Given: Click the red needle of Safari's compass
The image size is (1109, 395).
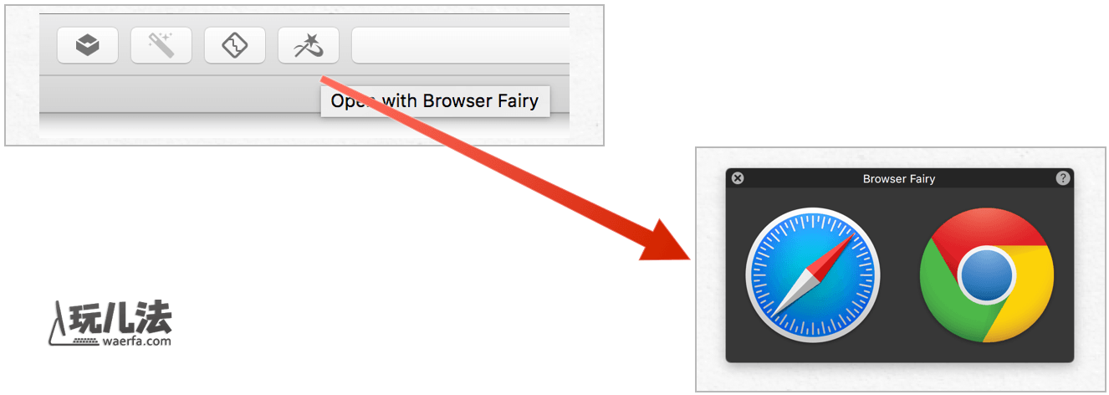Looking at the screenshot, I should (836, 252).
